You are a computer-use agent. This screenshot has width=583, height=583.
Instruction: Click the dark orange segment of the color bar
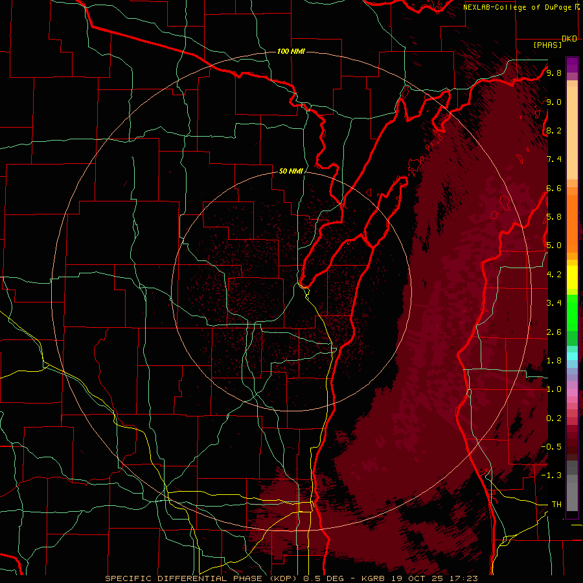click(x=572, y=224)
